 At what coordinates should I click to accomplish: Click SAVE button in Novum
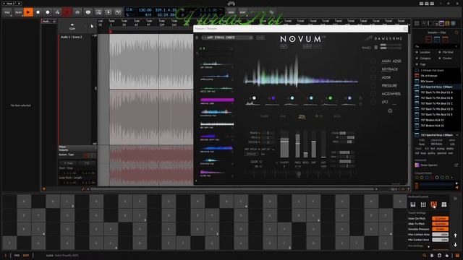pyautogui.click(x=260, y=38)
